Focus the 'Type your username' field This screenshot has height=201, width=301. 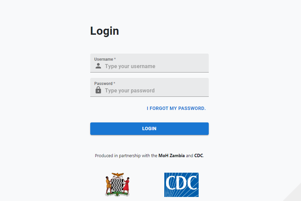[x=149, y=63]
